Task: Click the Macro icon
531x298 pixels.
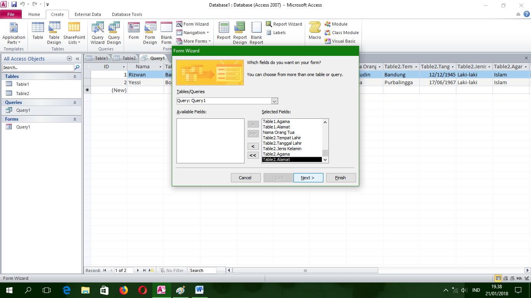Action: [x=314, y=31]
